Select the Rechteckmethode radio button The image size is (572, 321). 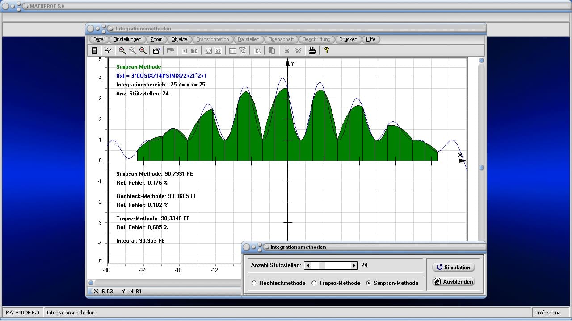tap(255, 283)
